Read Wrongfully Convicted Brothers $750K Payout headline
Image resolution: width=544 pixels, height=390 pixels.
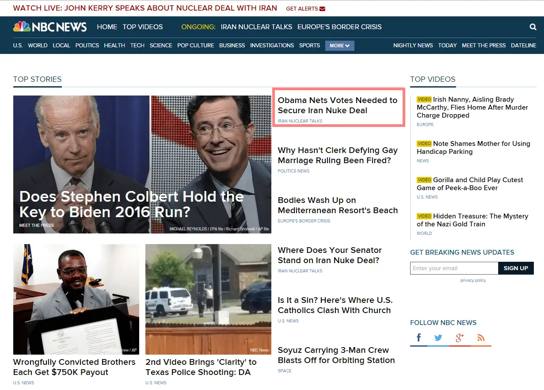pos(74,367)
